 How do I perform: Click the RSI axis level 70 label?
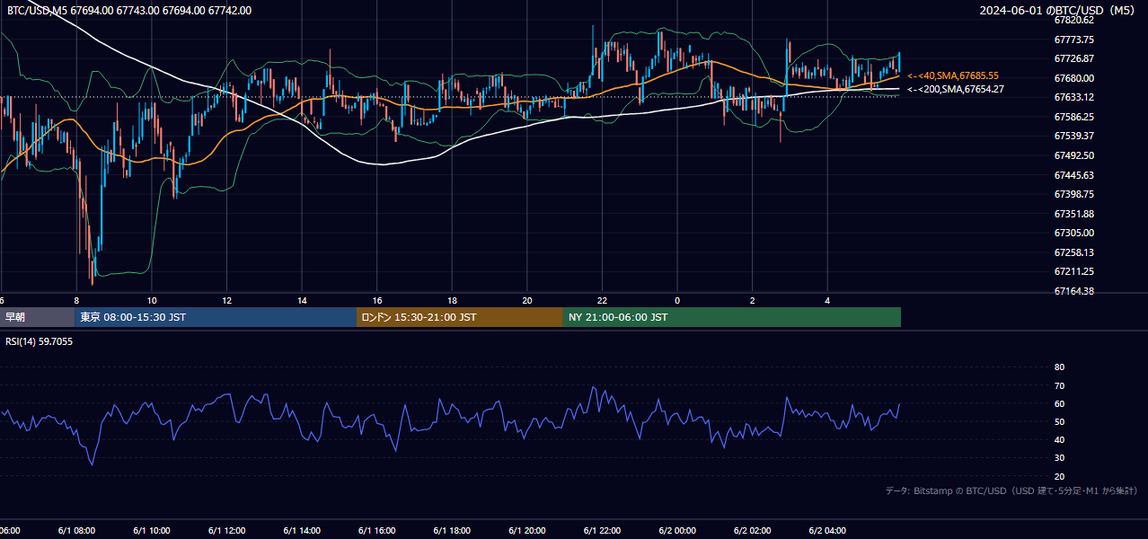pyautogui.click(x=1059, y=385)
